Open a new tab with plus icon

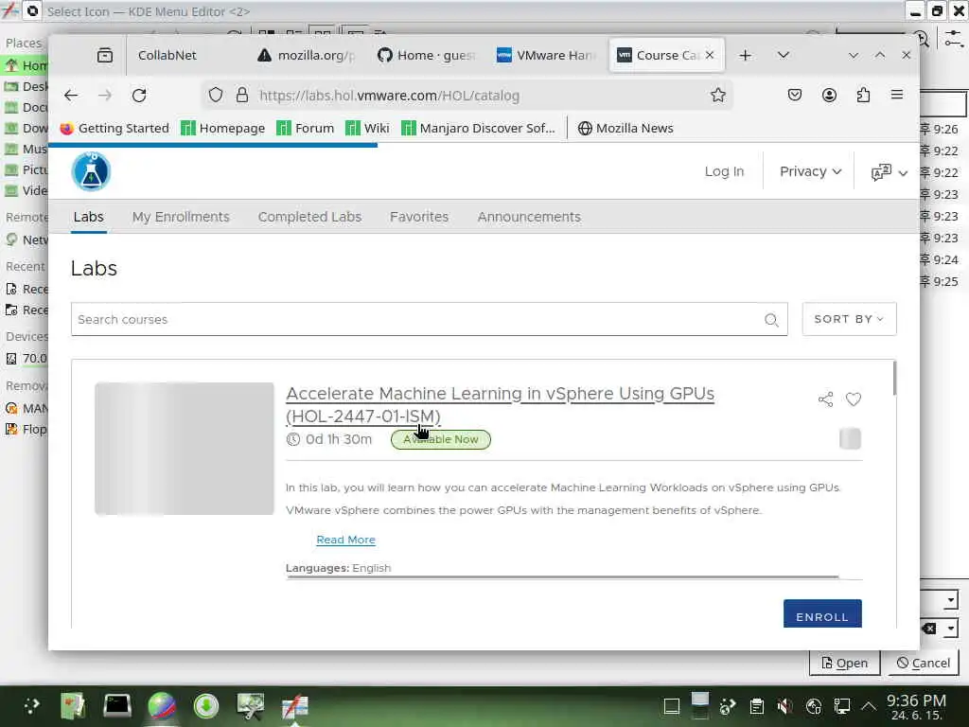point(746,56)
